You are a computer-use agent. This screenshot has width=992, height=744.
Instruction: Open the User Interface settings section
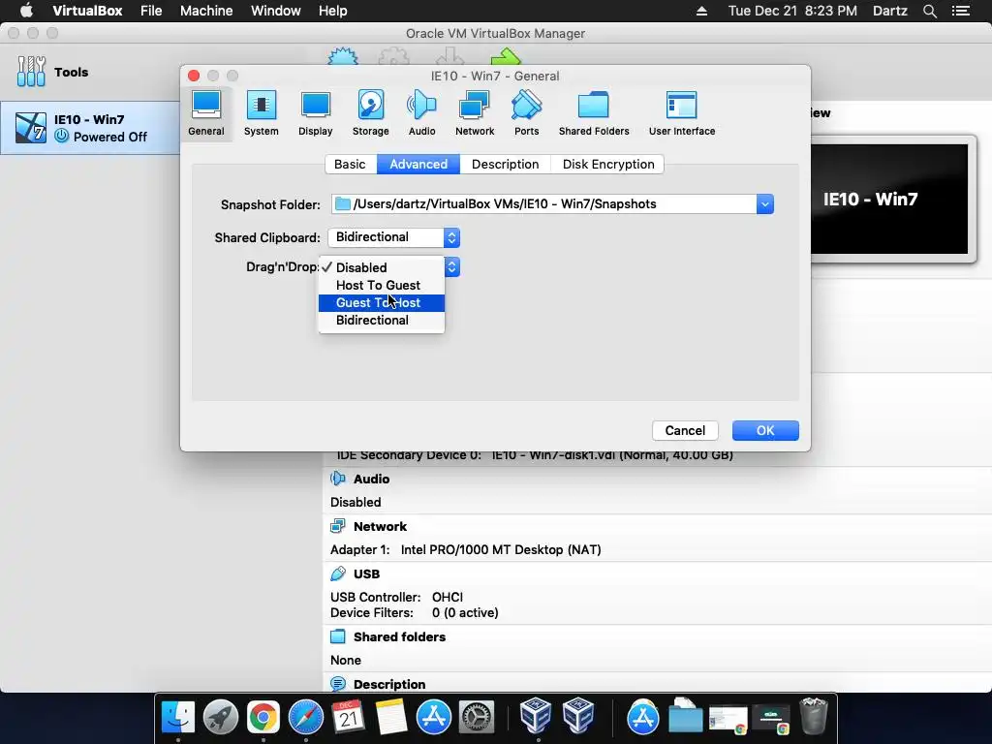[x=682, y=114]
